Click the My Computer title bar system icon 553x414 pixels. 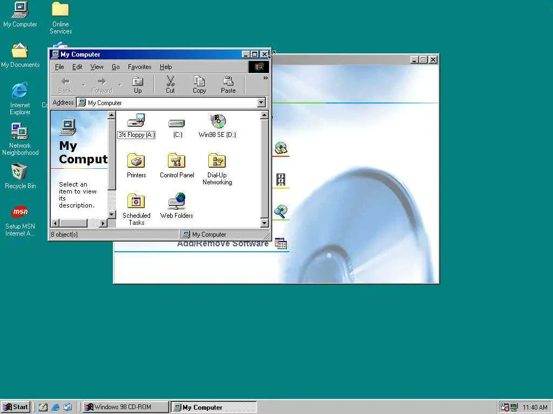(x=55, y=54)
